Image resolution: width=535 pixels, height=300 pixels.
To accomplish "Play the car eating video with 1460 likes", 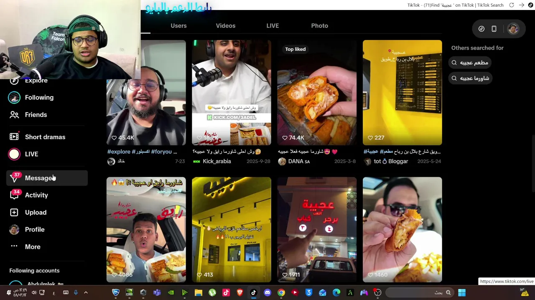I will pyautogui.click(x=402, y=230).
